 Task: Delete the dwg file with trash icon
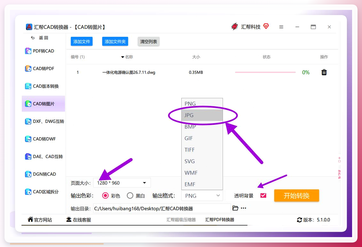324,72
